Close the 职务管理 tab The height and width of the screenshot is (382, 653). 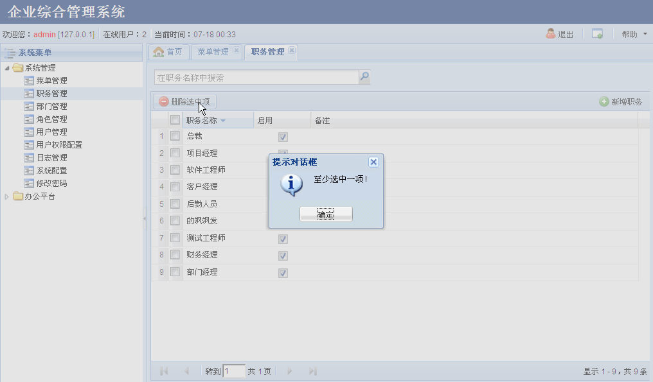click(292, 50)
